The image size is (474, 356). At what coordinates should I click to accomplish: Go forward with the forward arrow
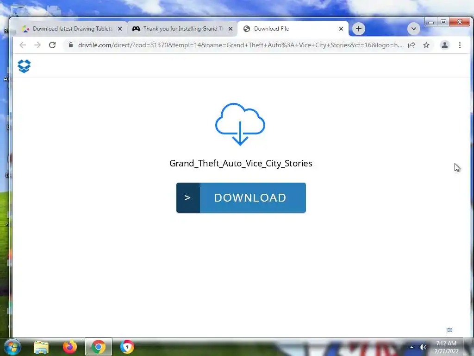[37, 45]
